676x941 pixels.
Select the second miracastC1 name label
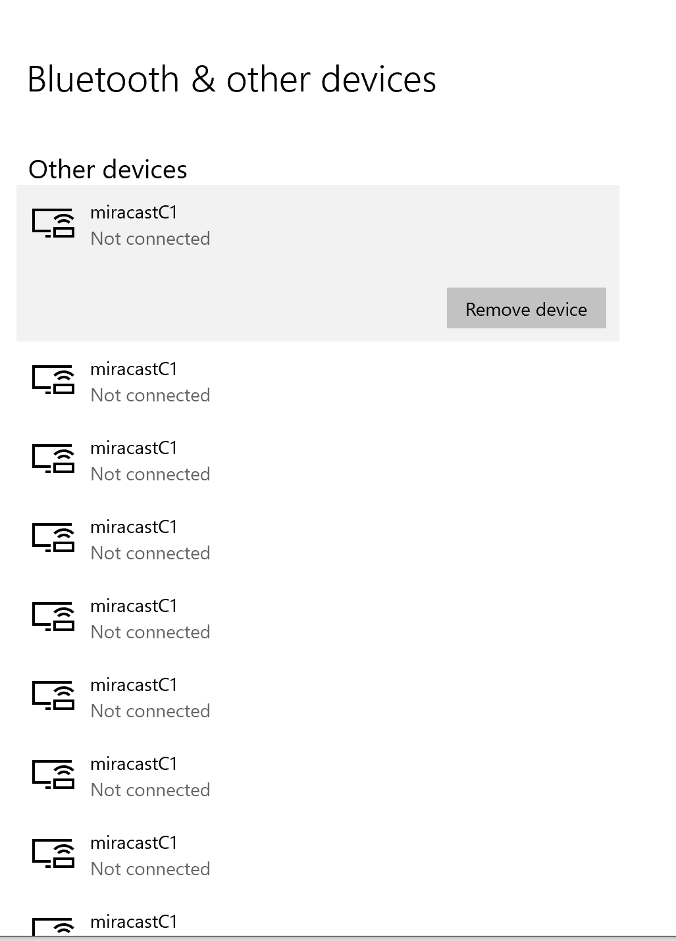134,369
